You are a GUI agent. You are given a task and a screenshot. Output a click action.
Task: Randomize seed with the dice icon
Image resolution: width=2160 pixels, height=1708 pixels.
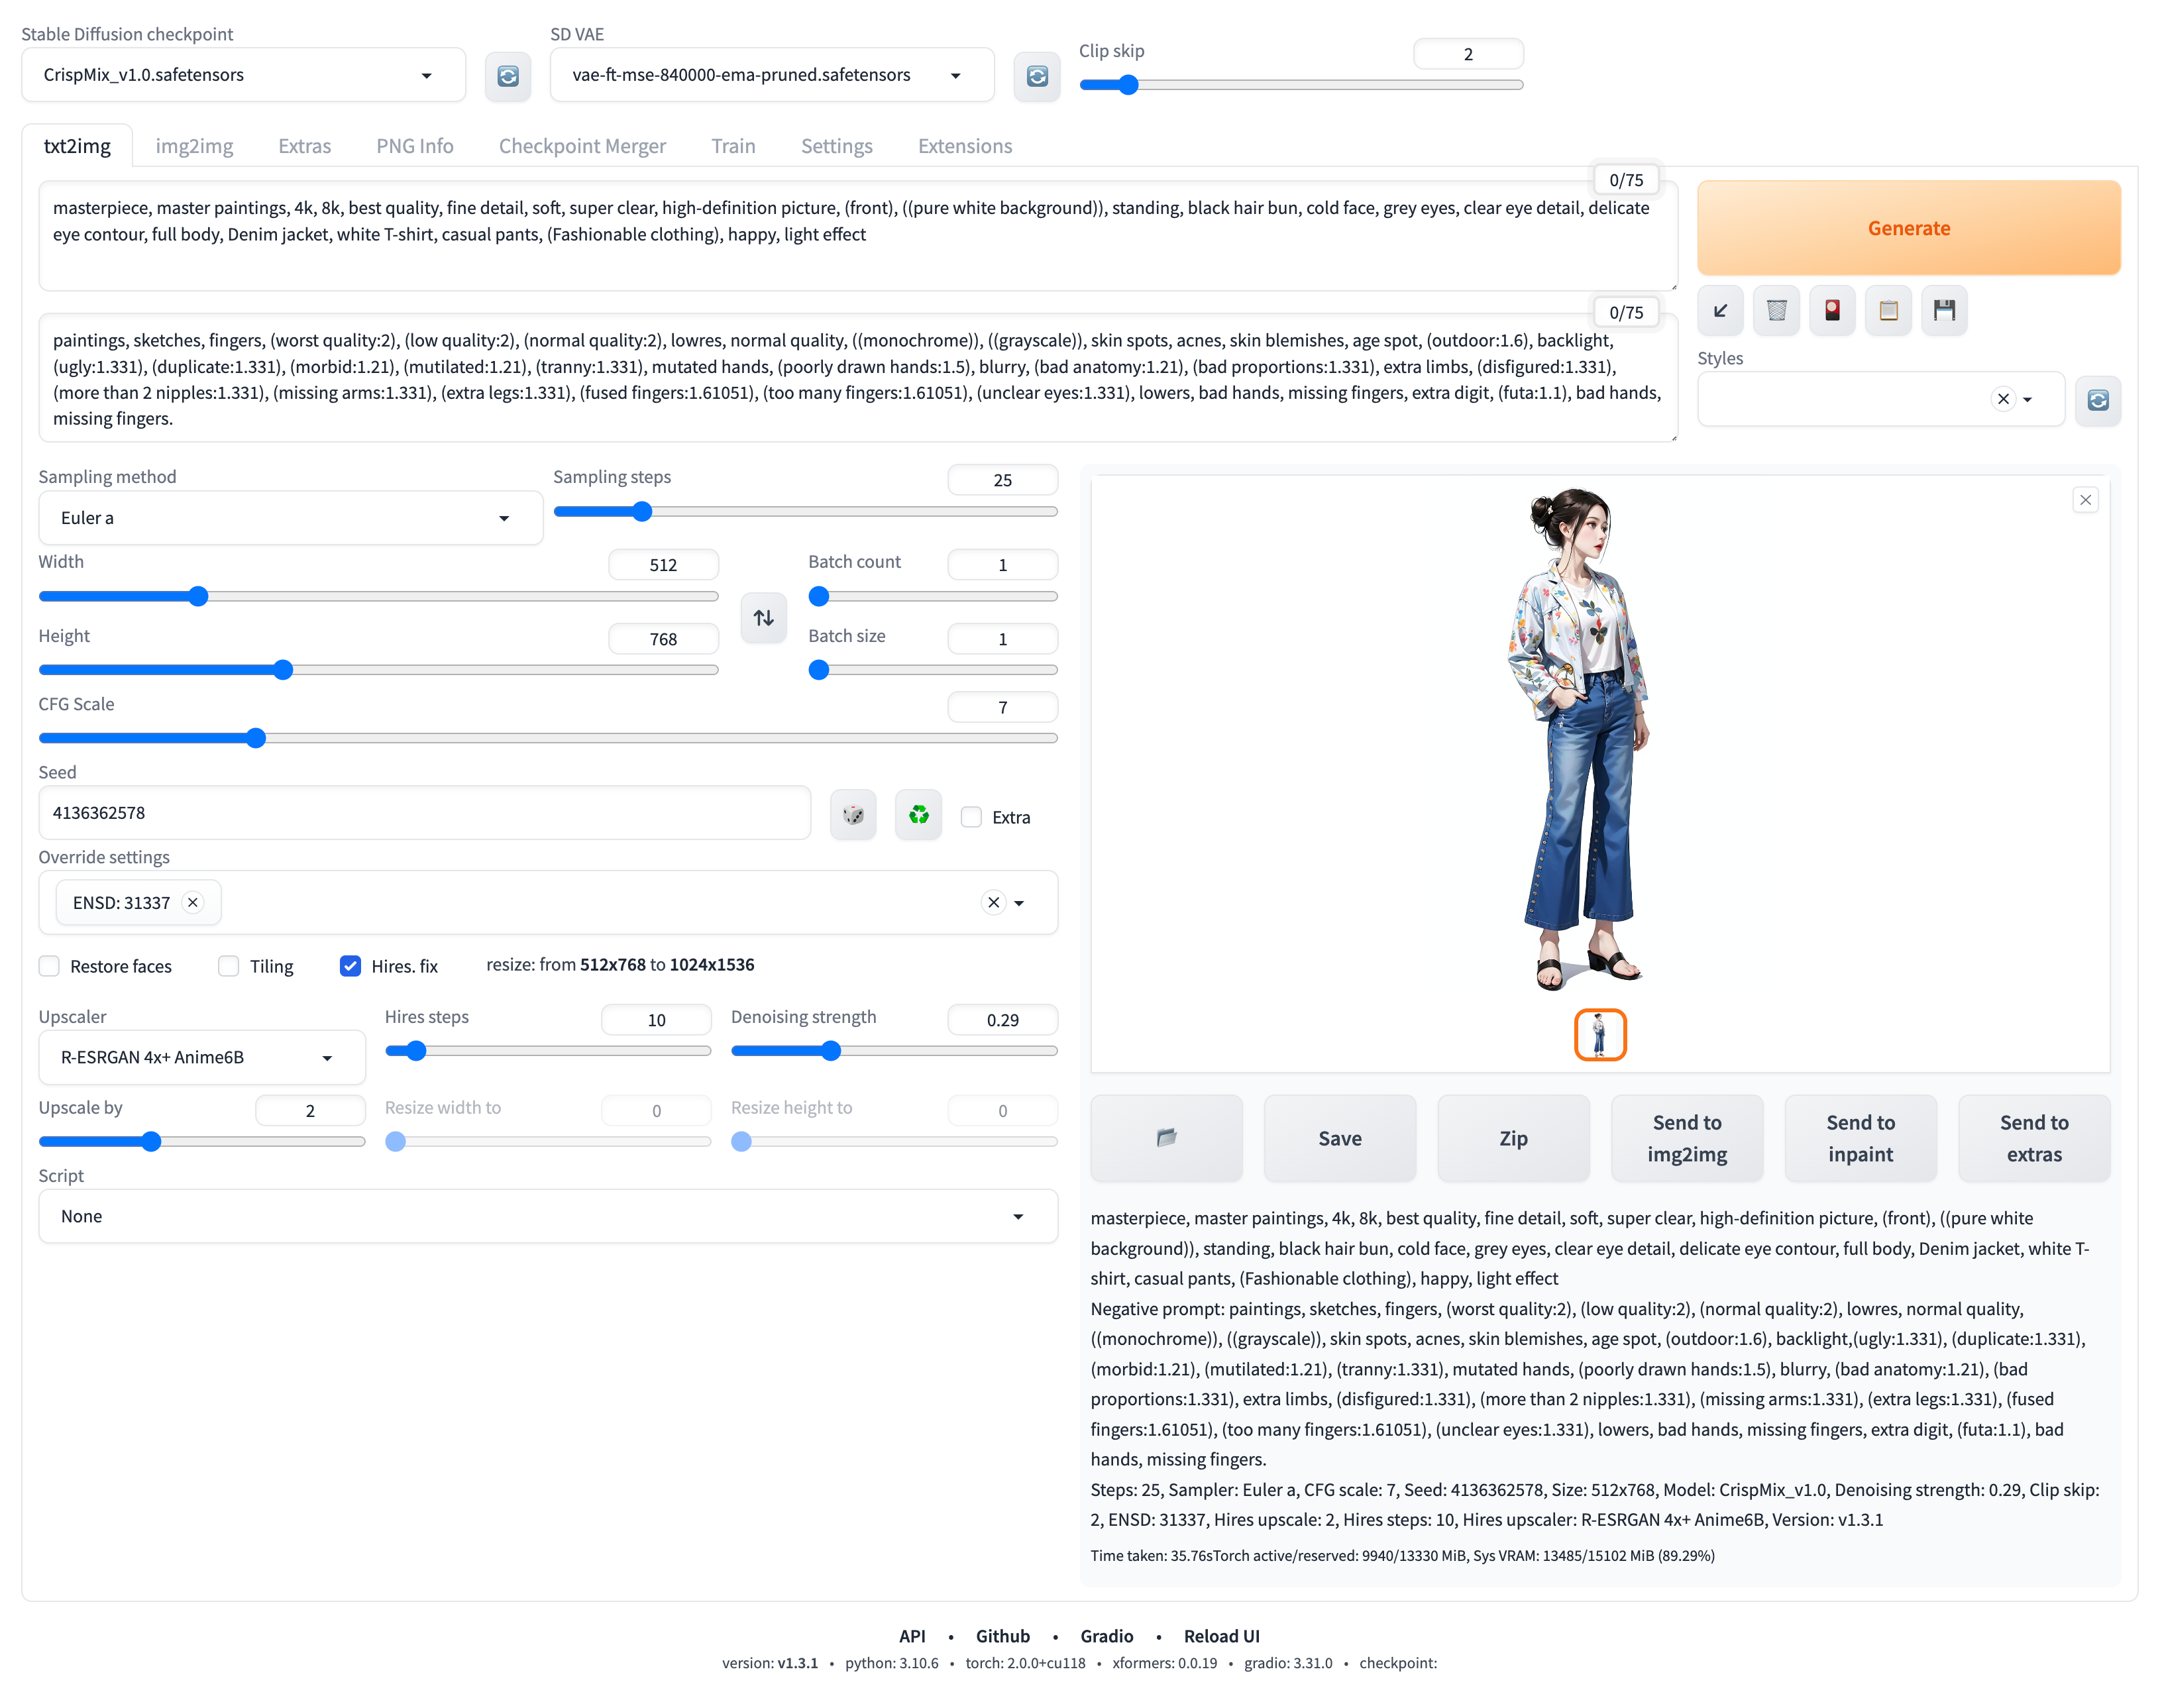852,815
